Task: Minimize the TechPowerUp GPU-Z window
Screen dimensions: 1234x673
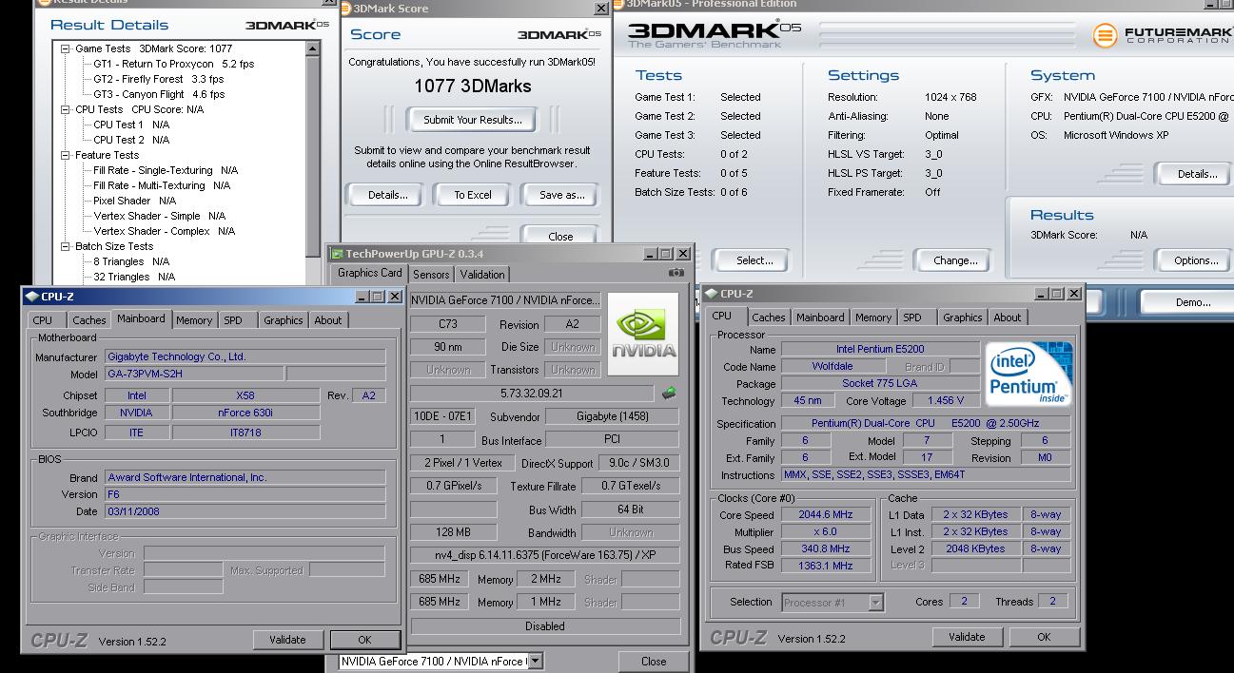Action: click(650, 254)
